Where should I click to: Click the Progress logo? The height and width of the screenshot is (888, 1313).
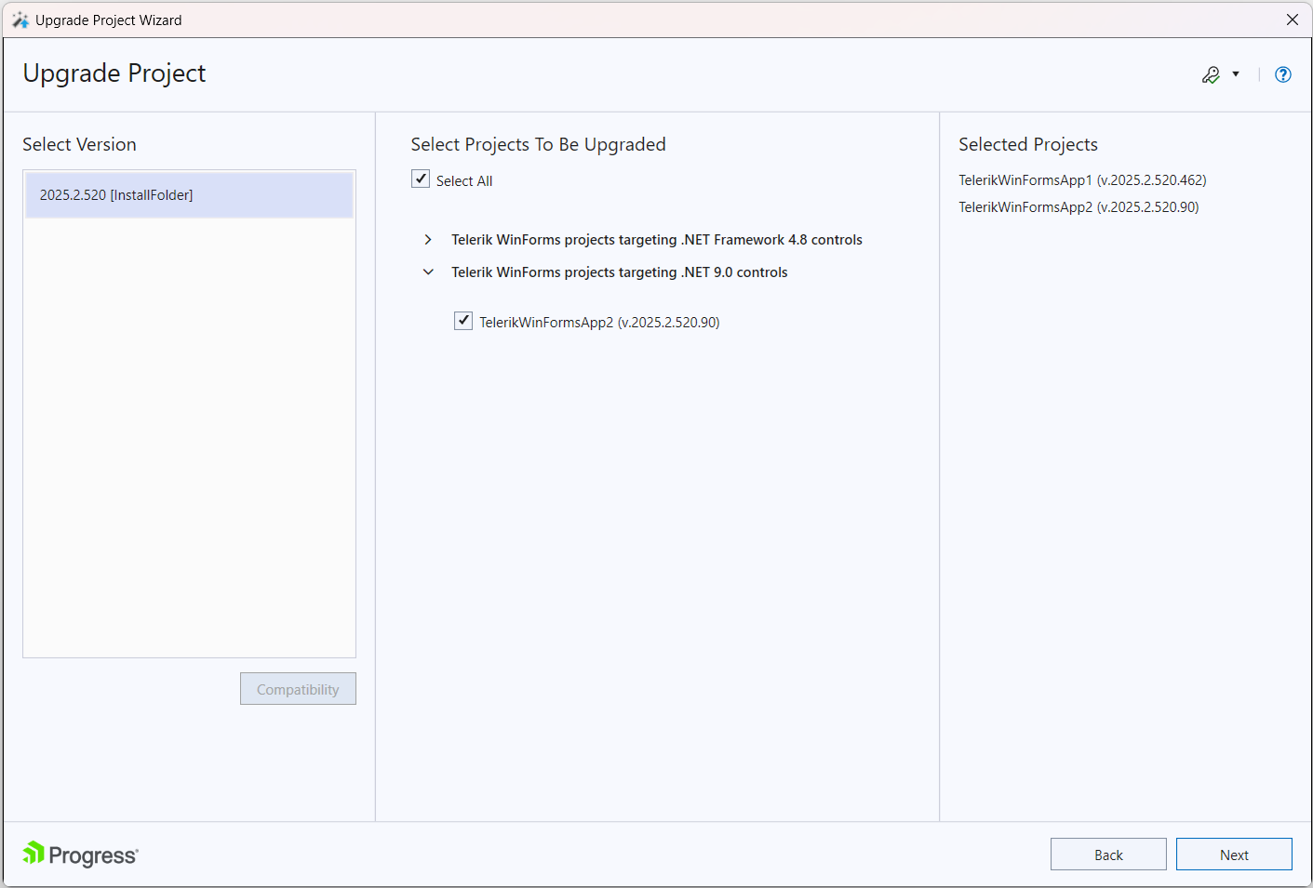[x=79, y=854]
